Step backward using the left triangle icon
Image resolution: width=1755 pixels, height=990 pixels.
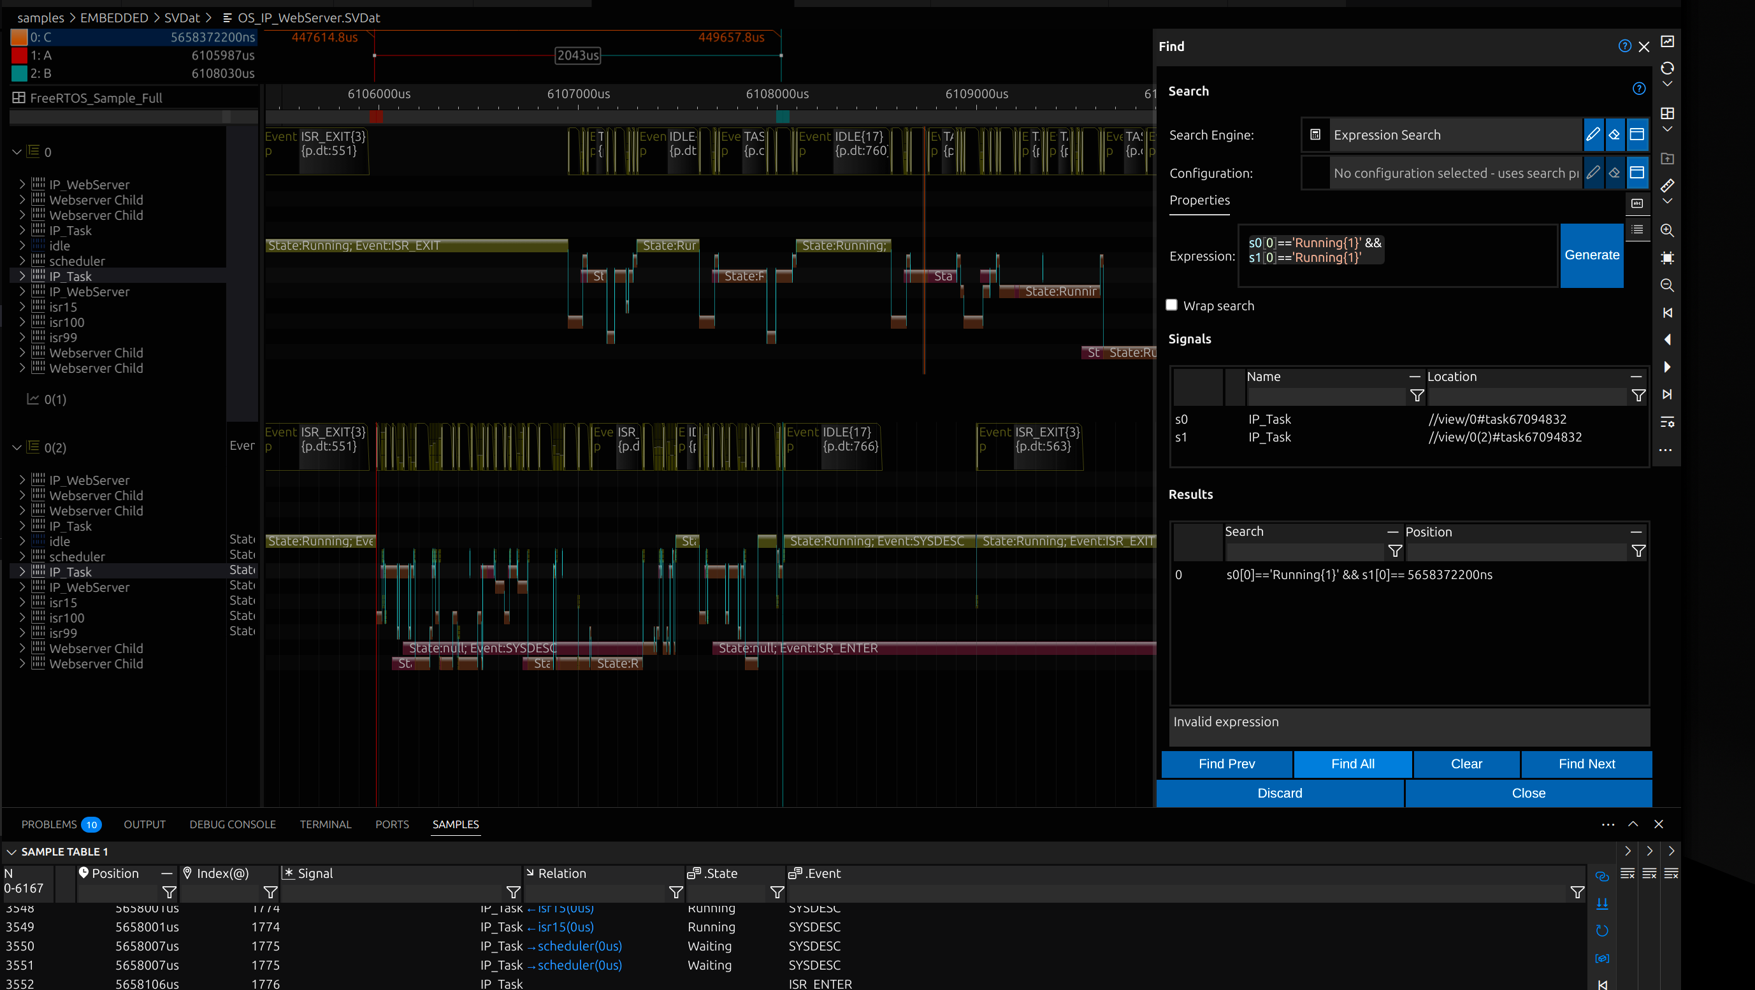(x=1666, y=340)
